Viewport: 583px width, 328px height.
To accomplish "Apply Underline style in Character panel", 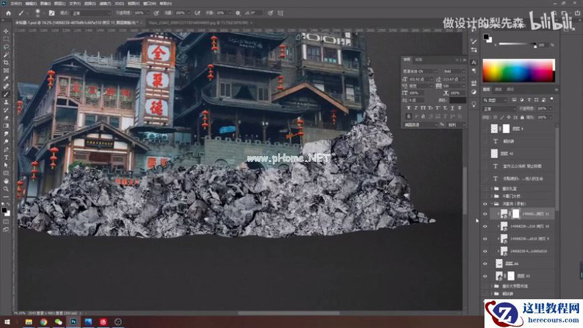I will click(x=452, y=108).
